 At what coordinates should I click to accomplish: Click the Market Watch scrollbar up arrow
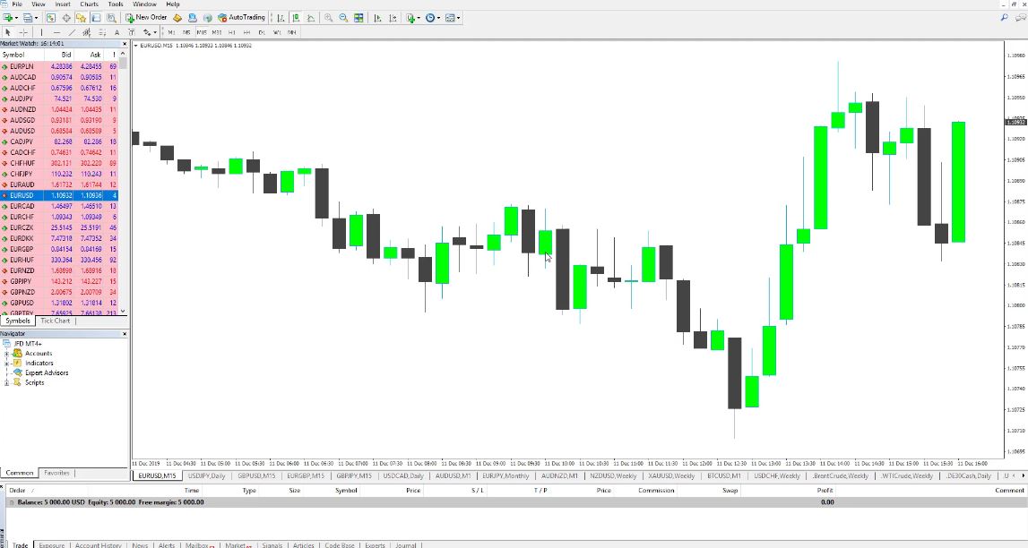(123, 52)
